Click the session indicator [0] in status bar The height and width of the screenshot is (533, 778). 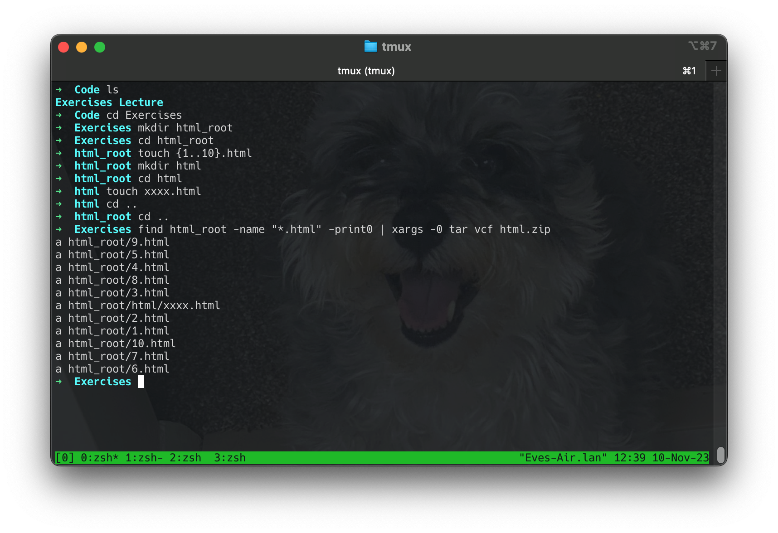click(65, 457)
